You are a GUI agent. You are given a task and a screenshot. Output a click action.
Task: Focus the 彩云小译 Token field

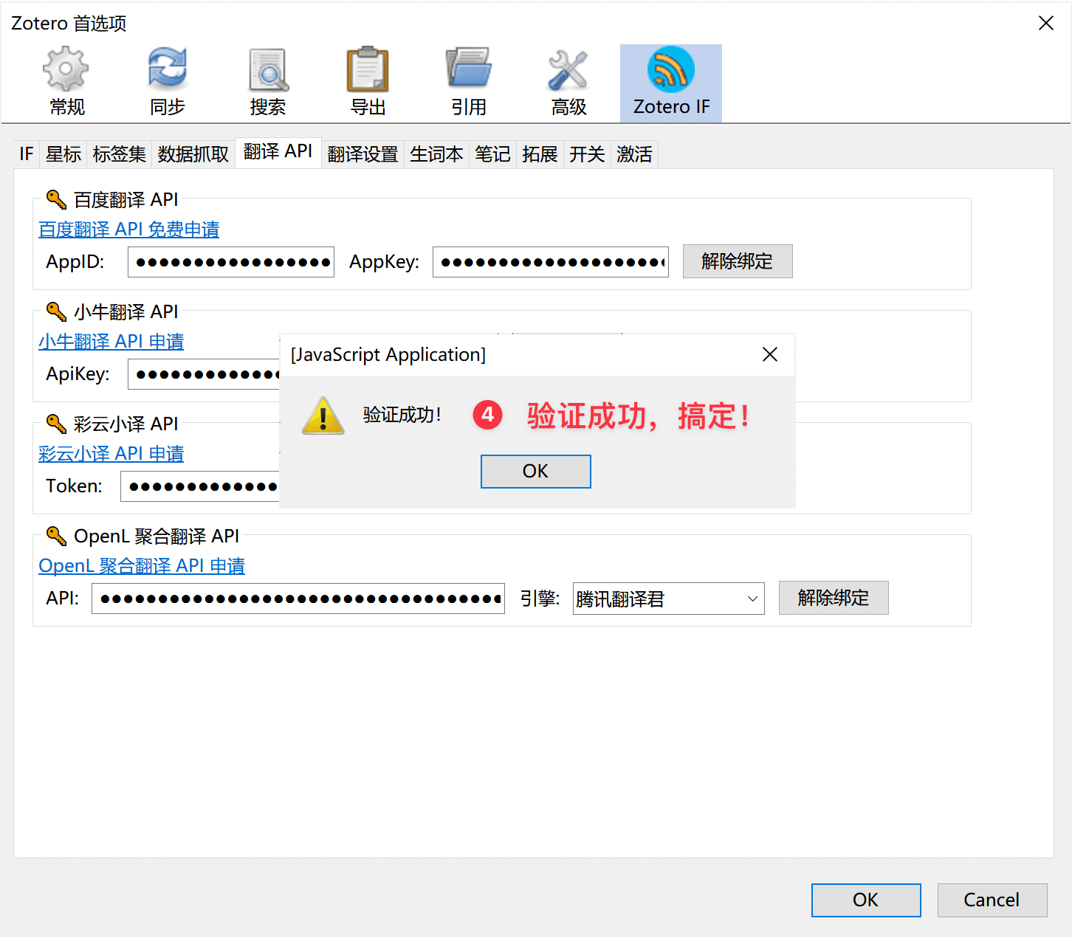[200, 486]
